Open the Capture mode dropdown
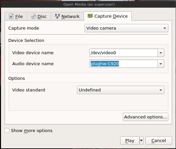The image size is (176, 149). click(x=127, y=28)
